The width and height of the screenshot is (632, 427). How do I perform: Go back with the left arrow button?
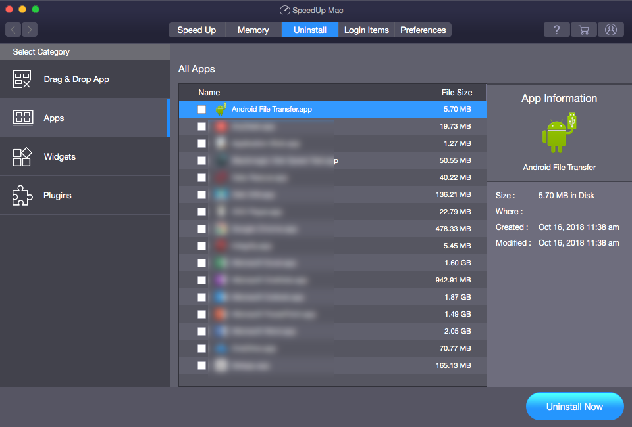(x=13, y=30)
